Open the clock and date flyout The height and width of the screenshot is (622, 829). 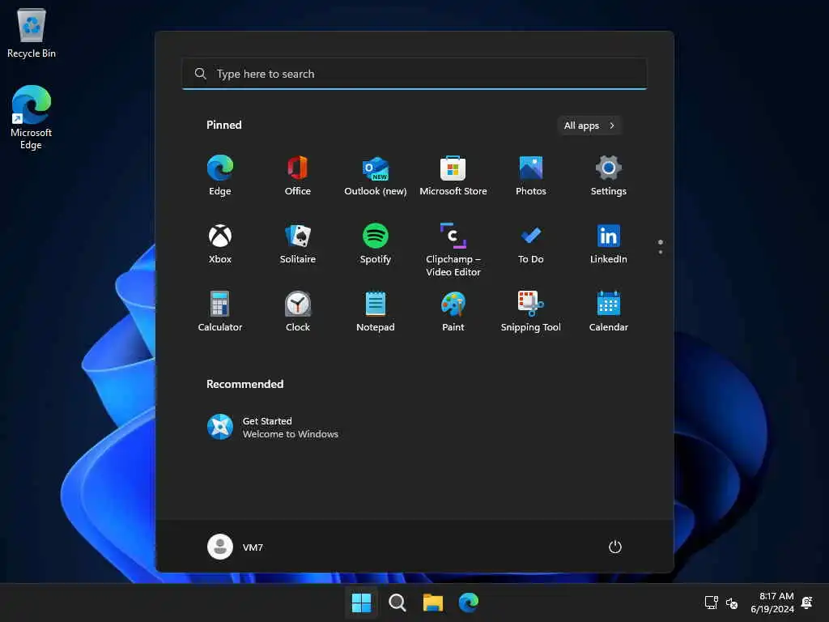772,603
